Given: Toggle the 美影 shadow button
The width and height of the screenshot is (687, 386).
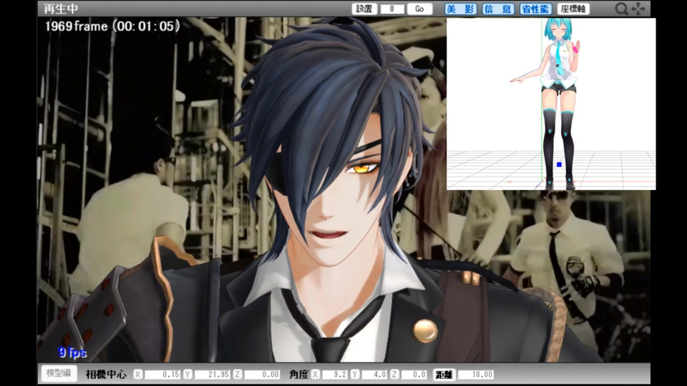Looking at the screenshot, I should coord(460,9).
